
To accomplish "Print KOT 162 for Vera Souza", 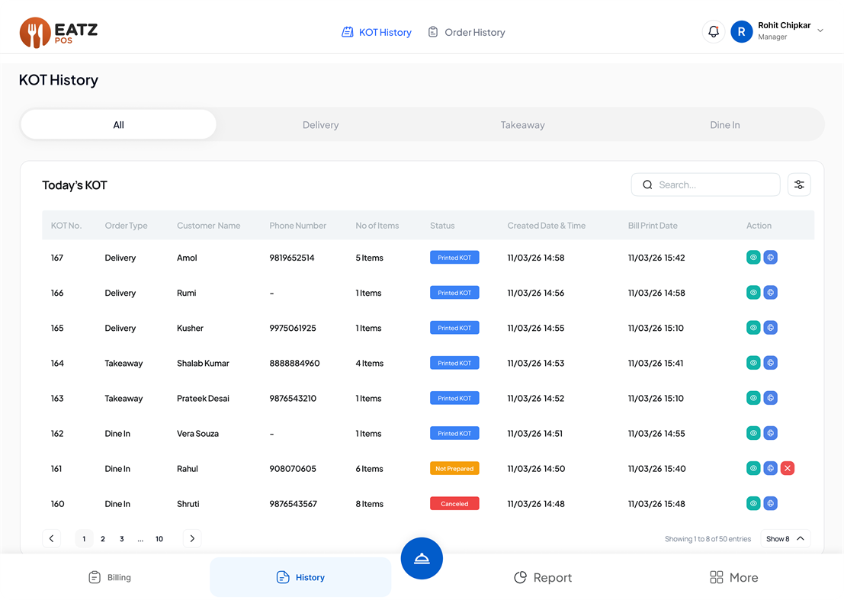I will (770, 433).
